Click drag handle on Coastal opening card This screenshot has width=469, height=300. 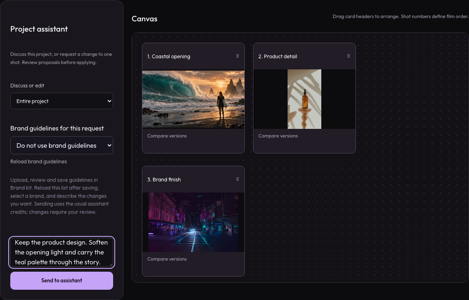237,56
